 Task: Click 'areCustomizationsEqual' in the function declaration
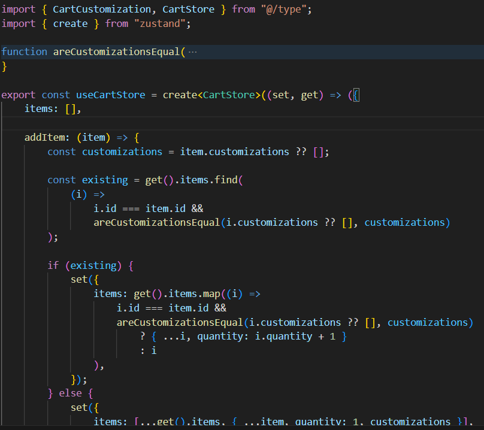(116, 52)
